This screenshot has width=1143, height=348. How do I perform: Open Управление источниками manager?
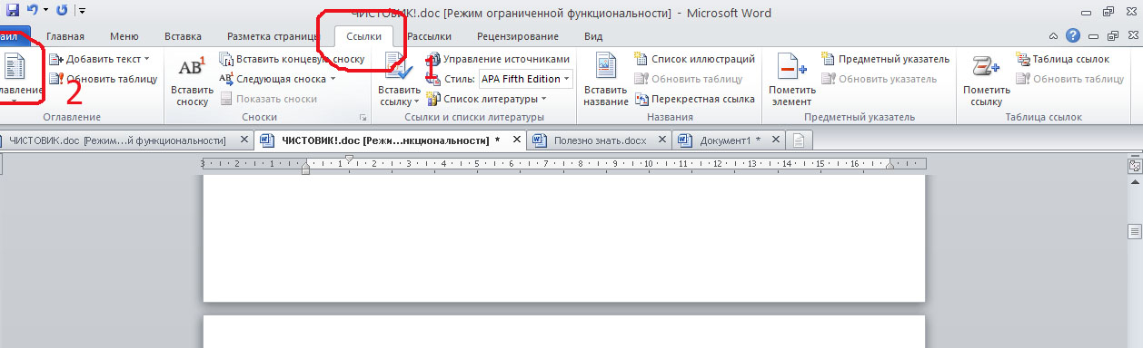[498, 59]
